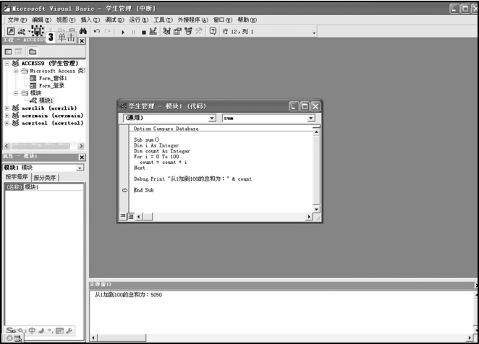Click the Break pause icon
Image resolution: width=479 pixels, height=344 pixels.
point(133,32)
